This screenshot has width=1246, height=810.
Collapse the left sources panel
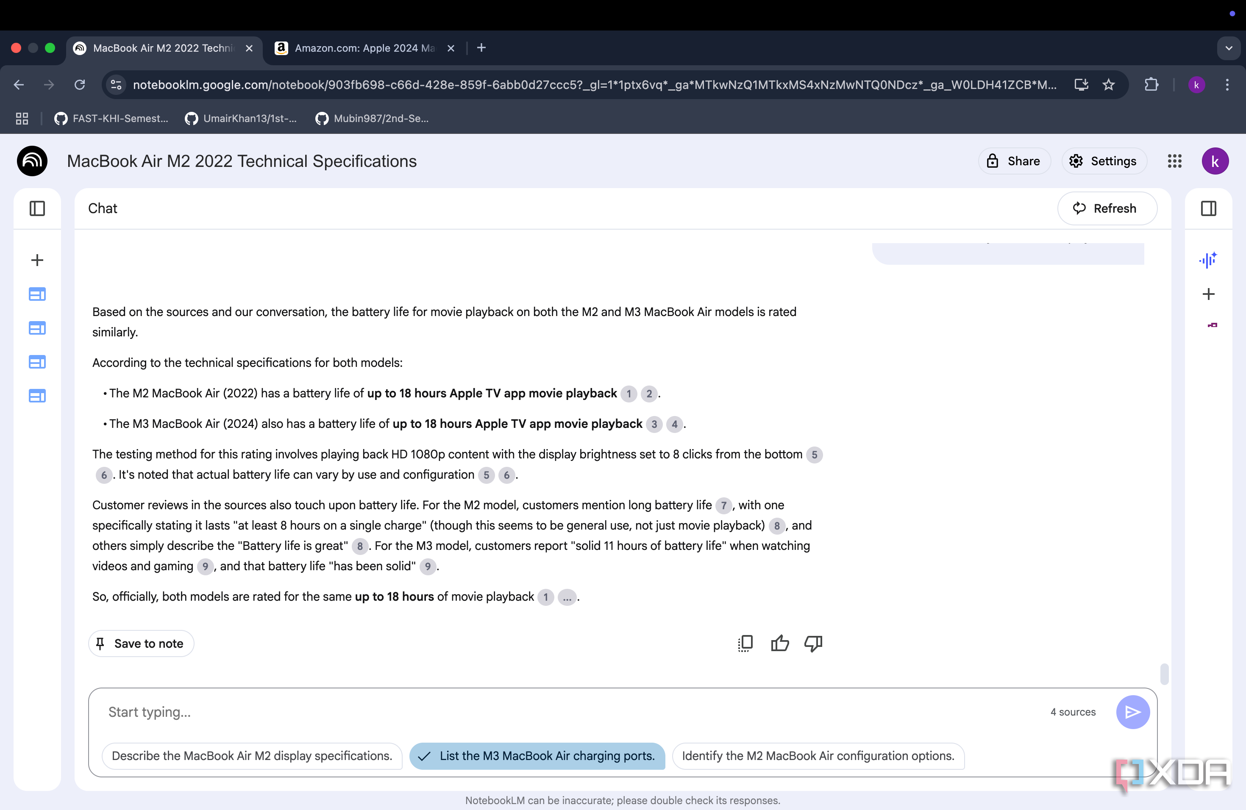[37, 208]
